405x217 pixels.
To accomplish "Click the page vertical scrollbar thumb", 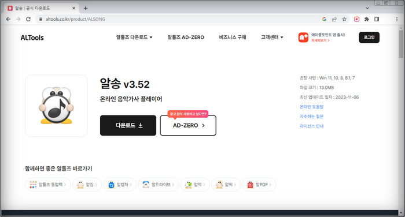I will (x=401, y=44).
